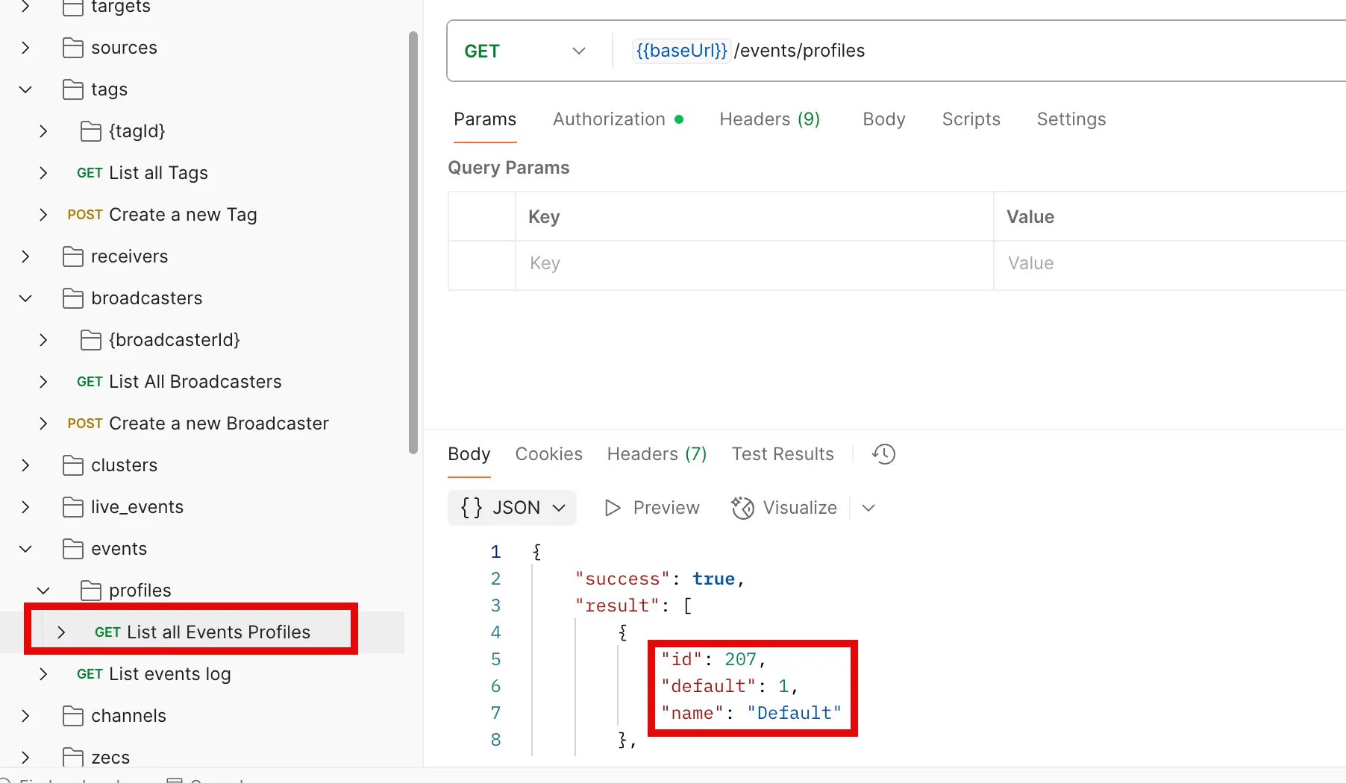Screen dimensions: 1346x783
Task: Expand the live_events folder chevron
Action: pos(25,507)
